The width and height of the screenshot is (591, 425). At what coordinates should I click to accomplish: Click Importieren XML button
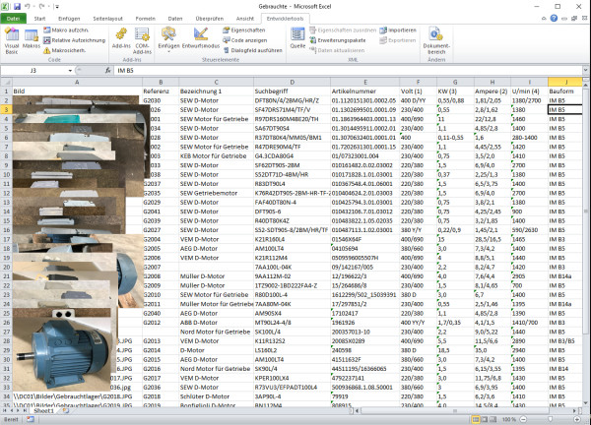pos(398,30)
